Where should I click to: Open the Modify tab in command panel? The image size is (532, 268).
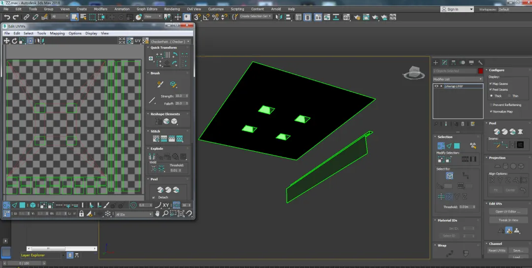(x=444, y=62)
